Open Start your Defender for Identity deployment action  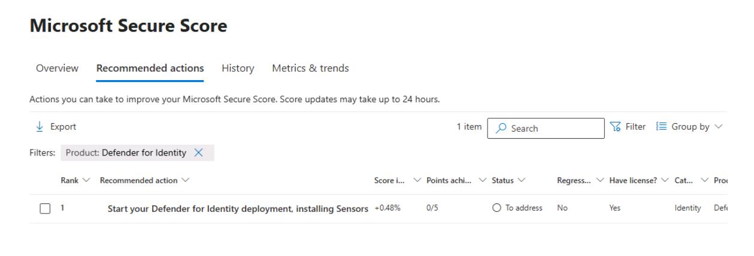point(238,208)
